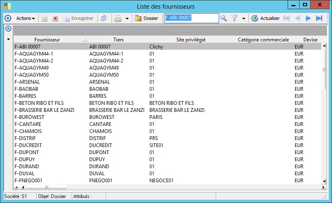Select the F-AQUAGYM50 supplier row
Image resolution: width=332 pixels, height=203 pixels.
pos(167,75)
